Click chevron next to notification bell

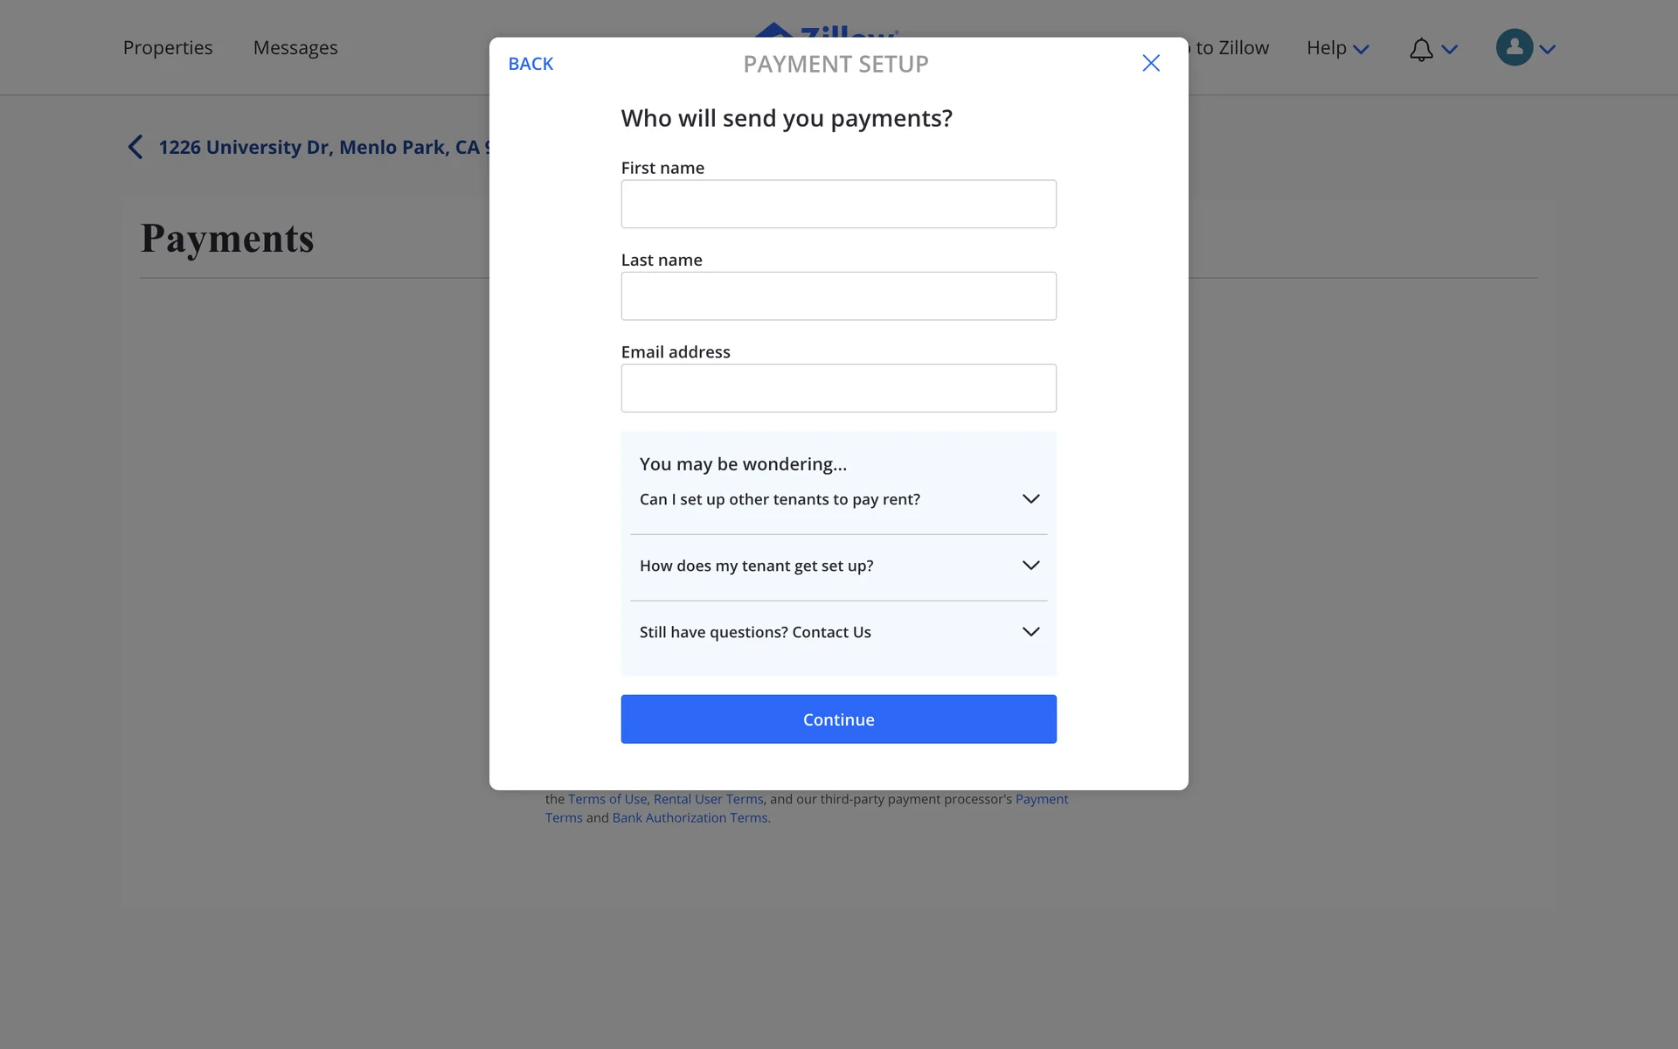pyautogui.click(x=1450, y=50)
